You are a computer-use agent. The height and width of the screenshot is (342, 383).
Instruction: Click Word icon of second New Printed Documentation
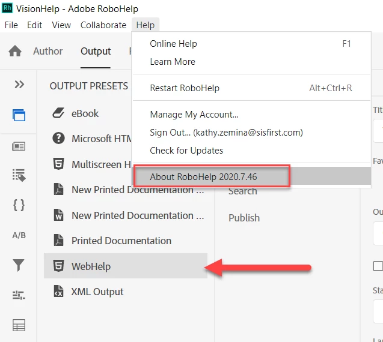pyautogui.click(x=59, y=215)
